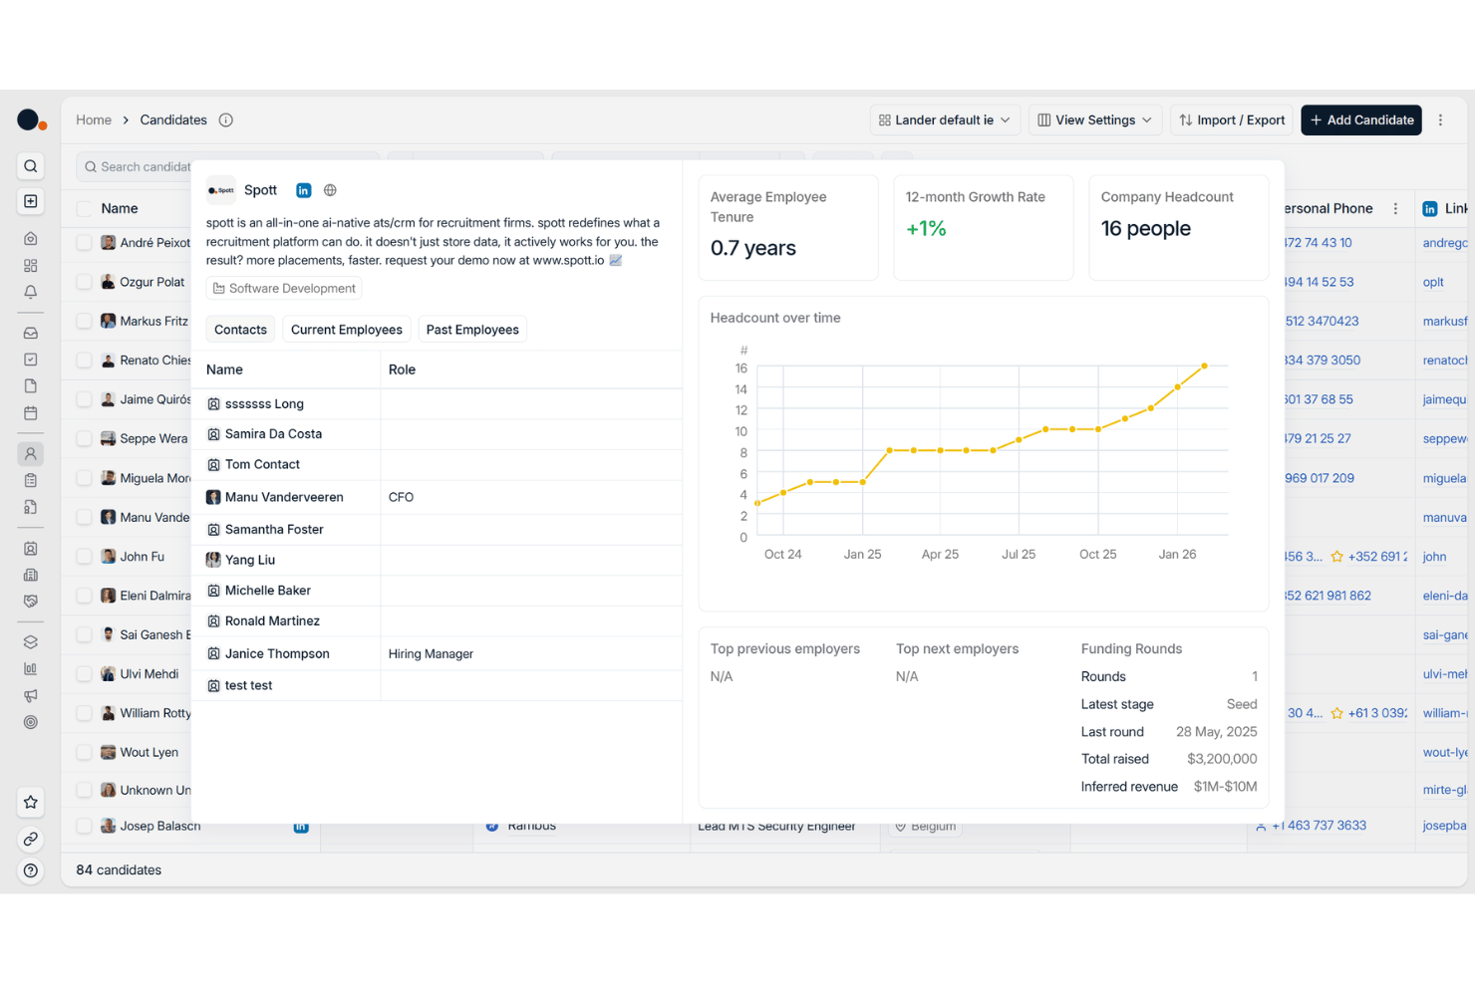This screenshot has width=1475, height=983.
Task: Open the Lander default ie view dropdown
Action: click(x=945, y=120)
